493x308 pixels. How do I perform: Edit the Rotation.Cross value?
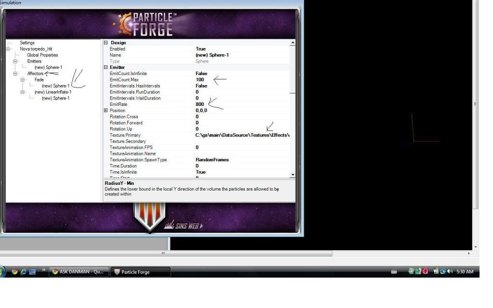click(x=242, y=116)
